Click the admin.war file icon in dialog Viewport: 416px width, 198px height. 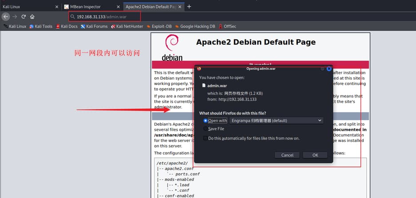click(x=204, y=86)
